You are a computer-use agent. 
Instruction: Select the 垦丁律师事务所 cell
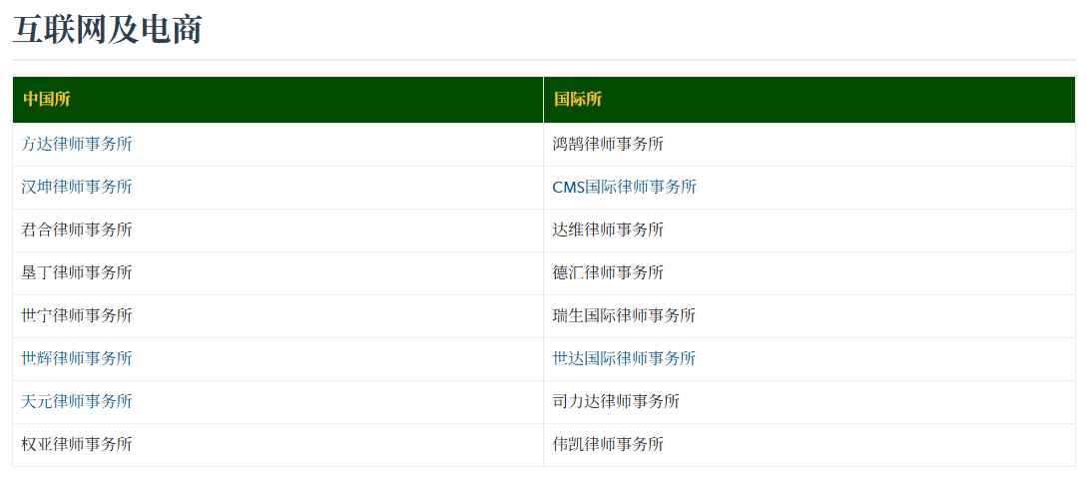pos(277,273)
